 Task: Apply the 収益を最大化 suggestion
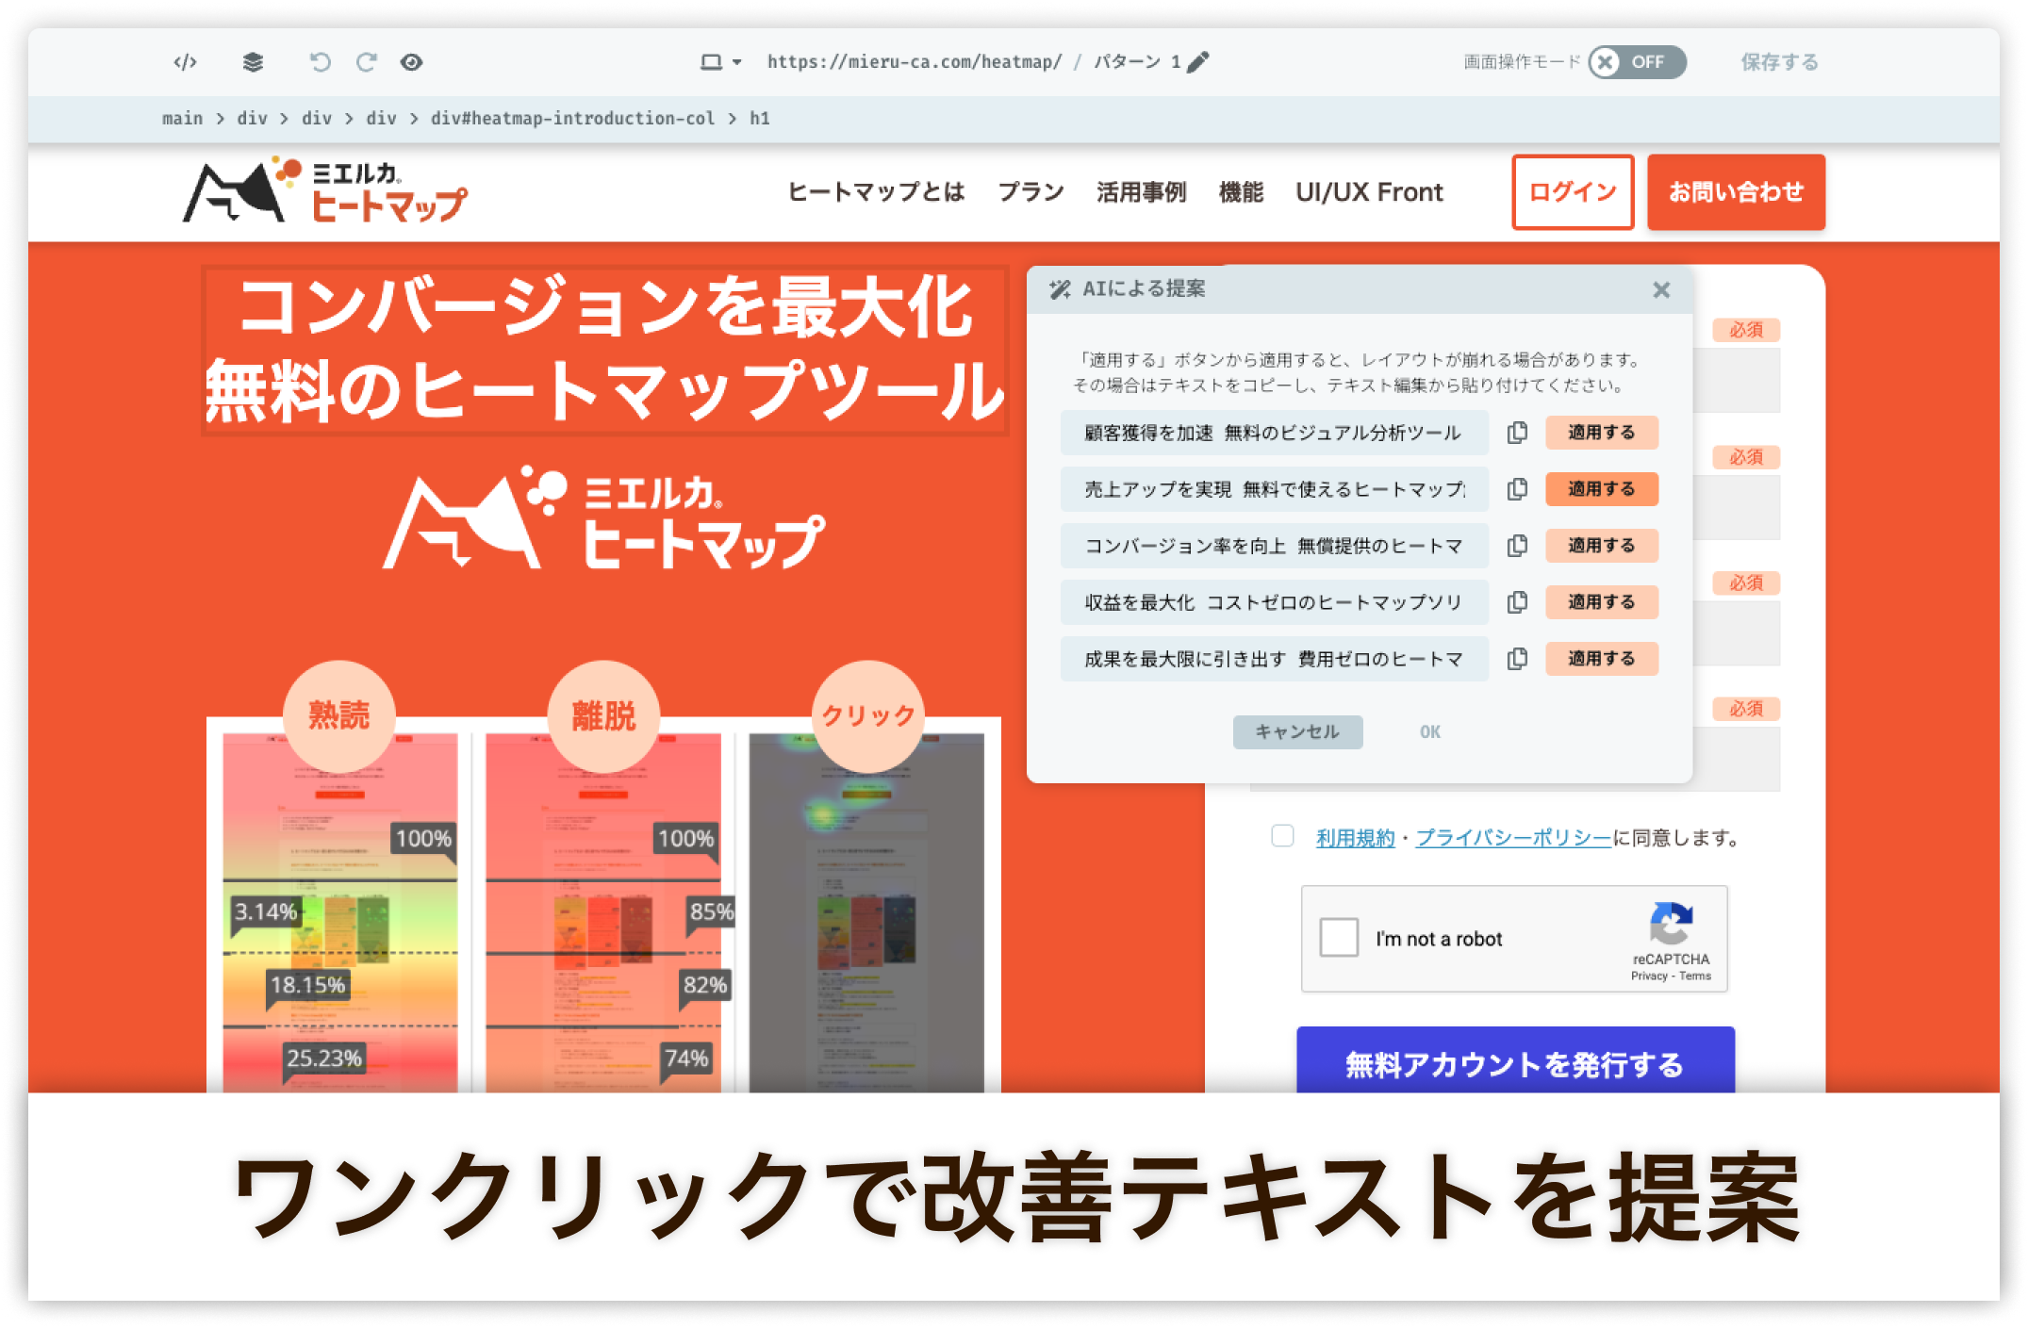pyautogui.click(x=1601, y=602)
